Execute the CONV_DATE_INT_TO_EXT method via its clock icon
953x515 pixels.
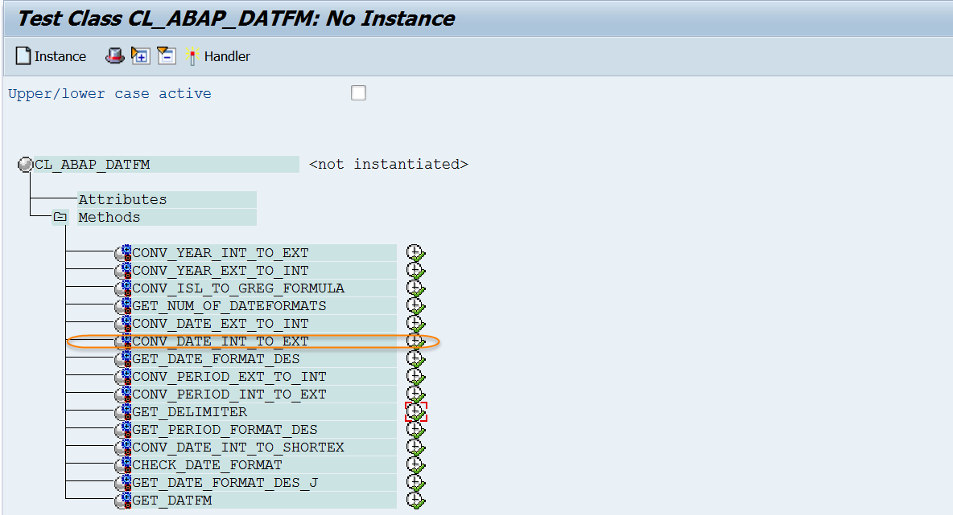(415, 341)
